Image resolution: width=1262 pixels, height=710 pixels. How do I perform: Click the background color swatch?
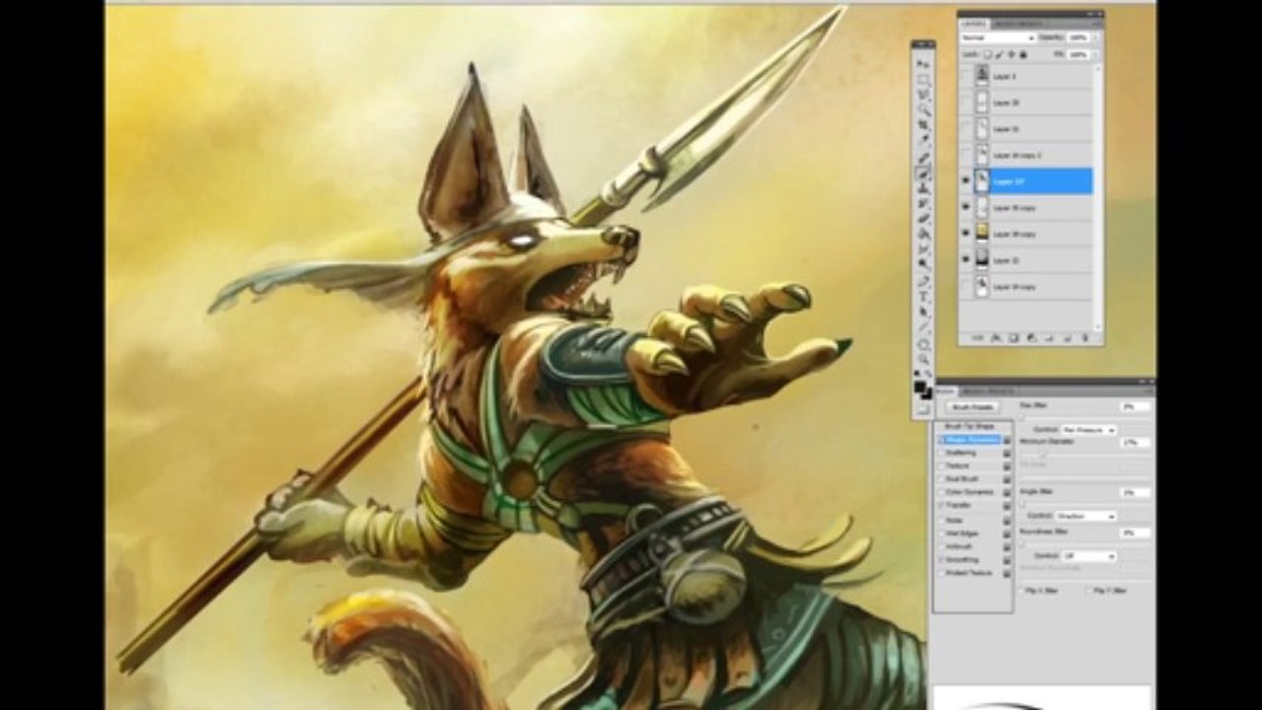coord(928,394)
